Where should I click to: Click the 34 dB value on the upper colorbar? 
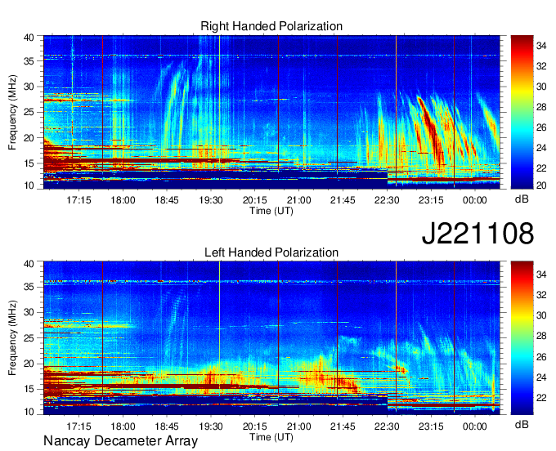(541, 46)
